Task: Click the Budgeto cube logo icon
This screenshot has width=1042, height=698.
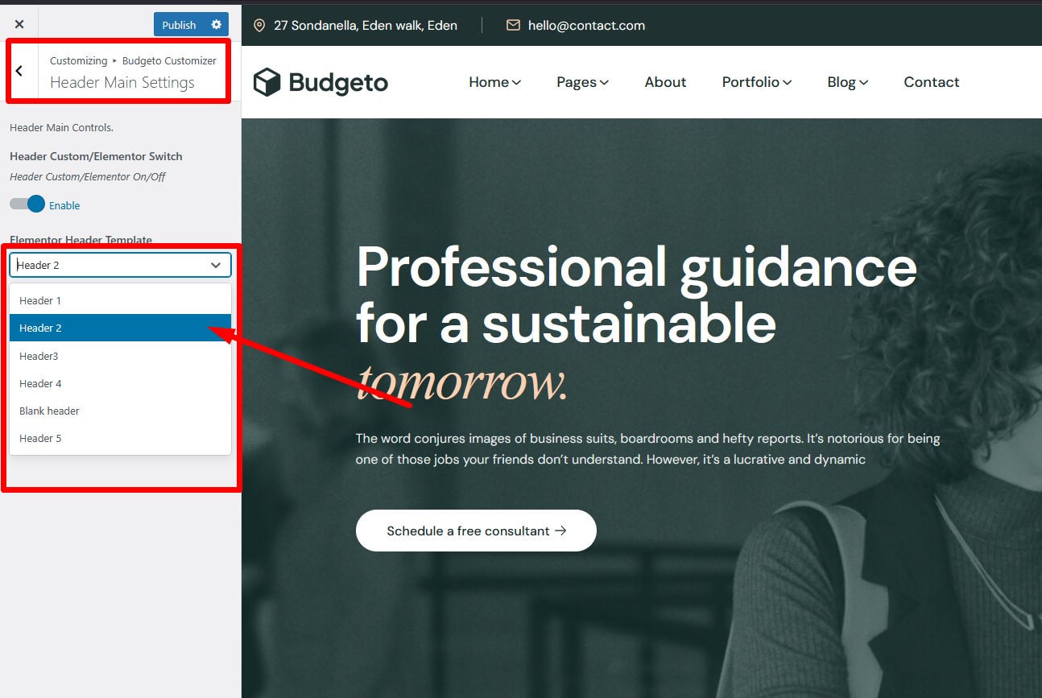Action: [x=267, y=82]
